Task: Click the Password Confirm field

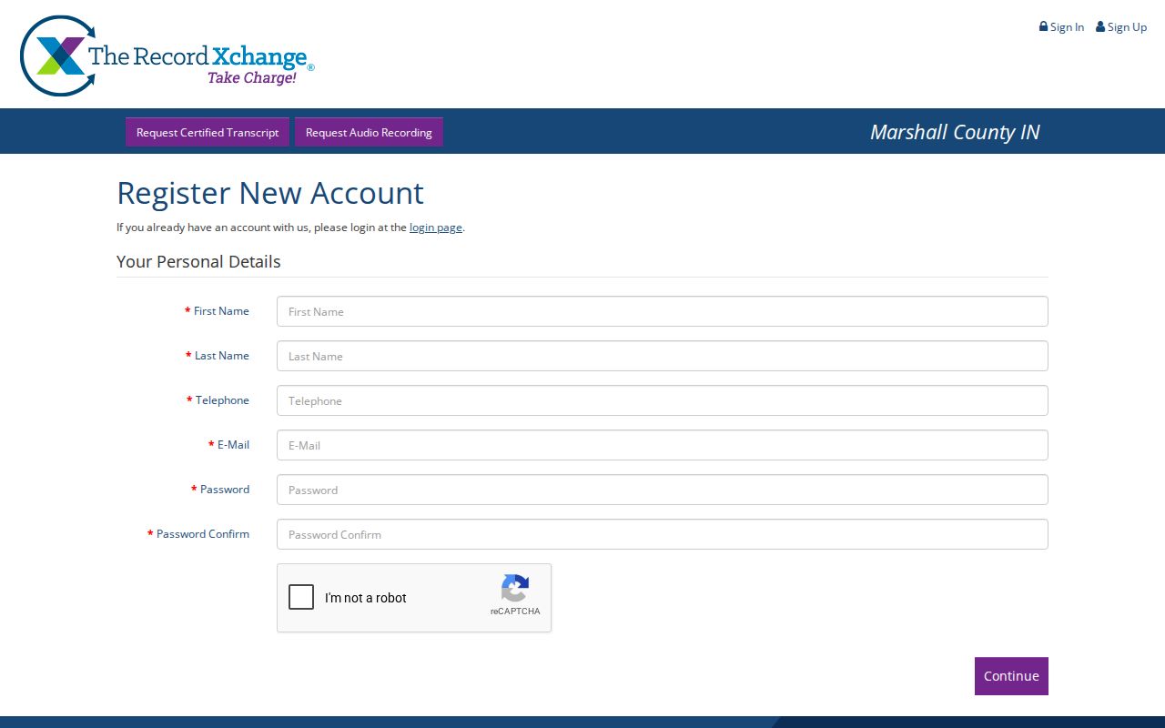Action: [x=663, y=534]
